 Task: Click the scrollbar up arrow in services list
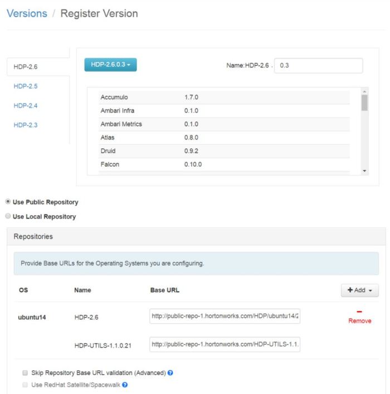[x=364, y=91]
